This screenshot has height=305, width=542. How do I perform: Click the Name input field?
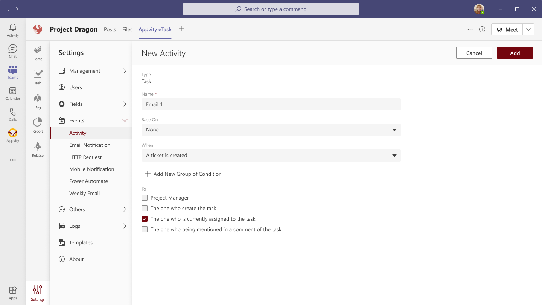point(271,104)
